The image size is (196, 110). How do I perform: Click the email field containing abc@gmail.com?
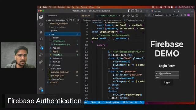point(167,73)
